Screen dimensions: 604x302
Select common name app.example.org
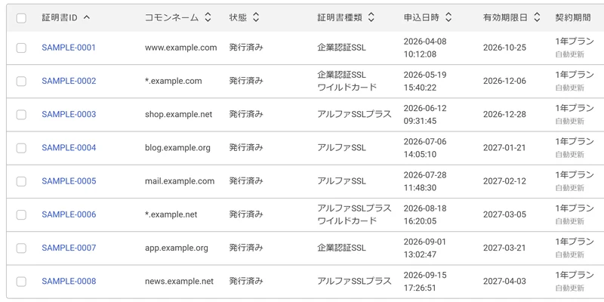tap(177, 248)
